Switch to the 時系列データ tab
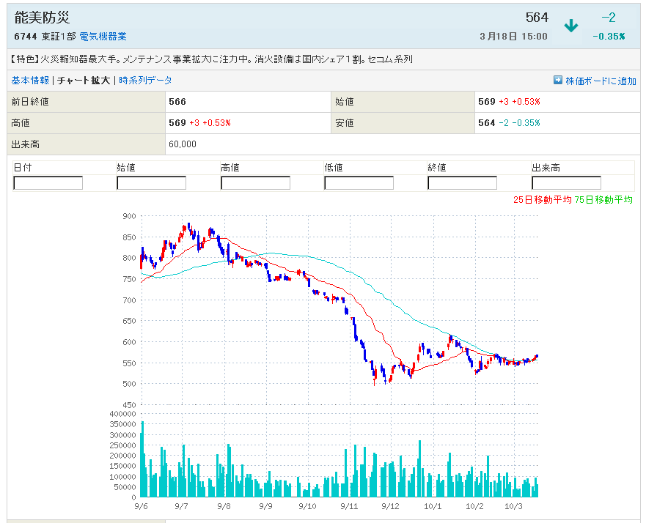Viewport: 646px width, 523px height. click(x=145, y=81)
